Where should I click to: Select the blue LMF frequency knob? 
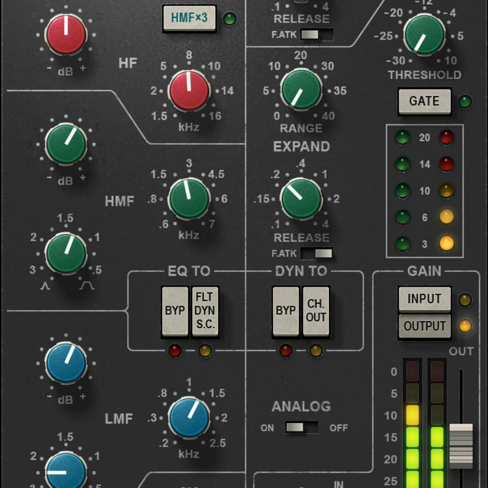coord(188,417)
